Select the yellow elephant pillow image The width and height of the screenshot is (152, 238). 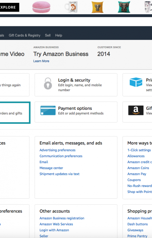tap(98, 7)
